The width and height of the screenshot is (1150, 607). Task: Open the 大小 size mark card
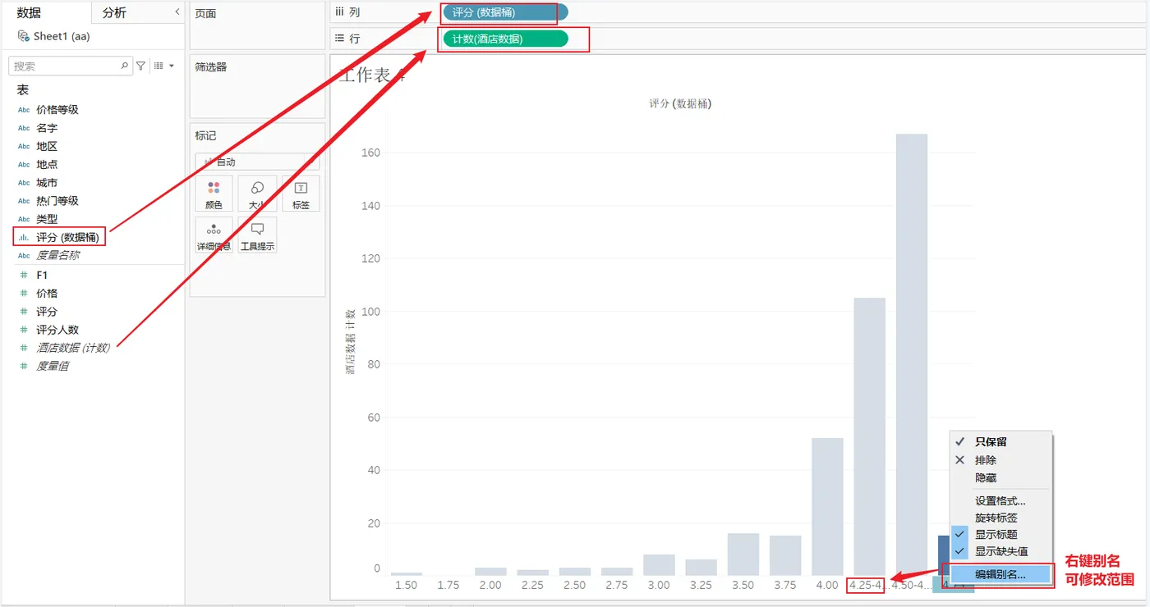(x=257, y=194)
